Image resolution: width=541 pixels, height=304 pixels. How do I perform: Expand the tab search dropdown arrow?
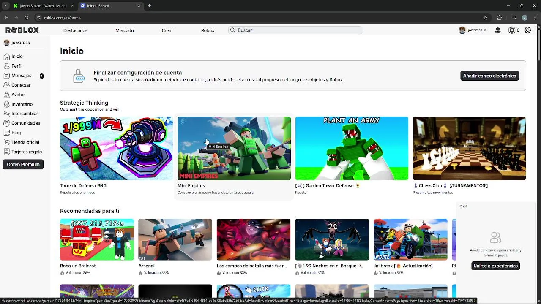[x=5, y=6]
